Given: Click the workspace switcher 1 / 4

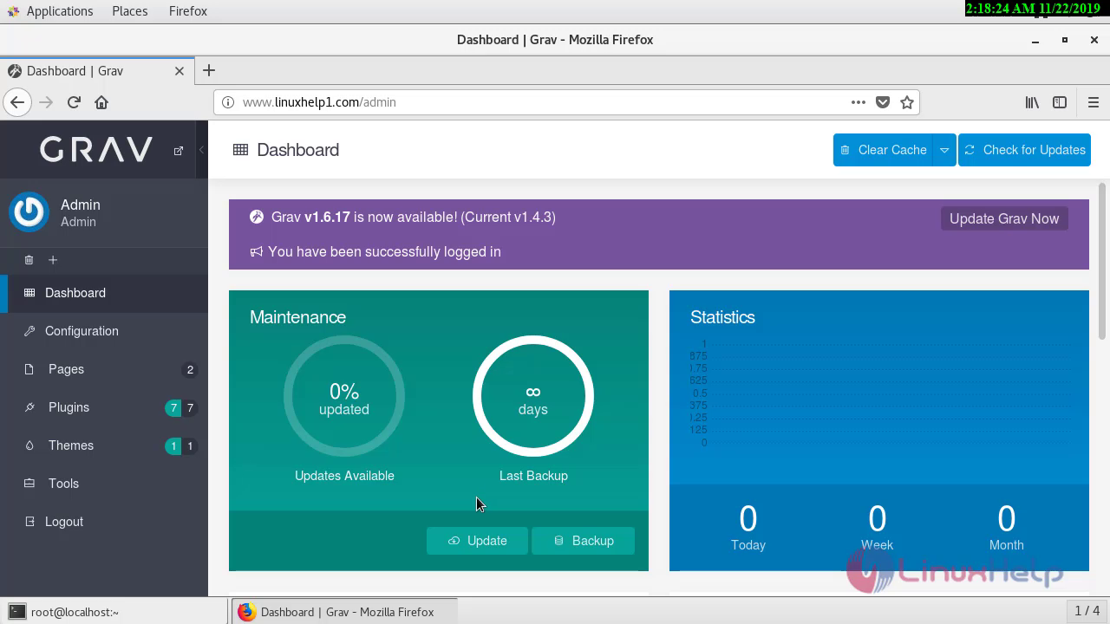Looking at the screenshot, I should click(1087, 611).
